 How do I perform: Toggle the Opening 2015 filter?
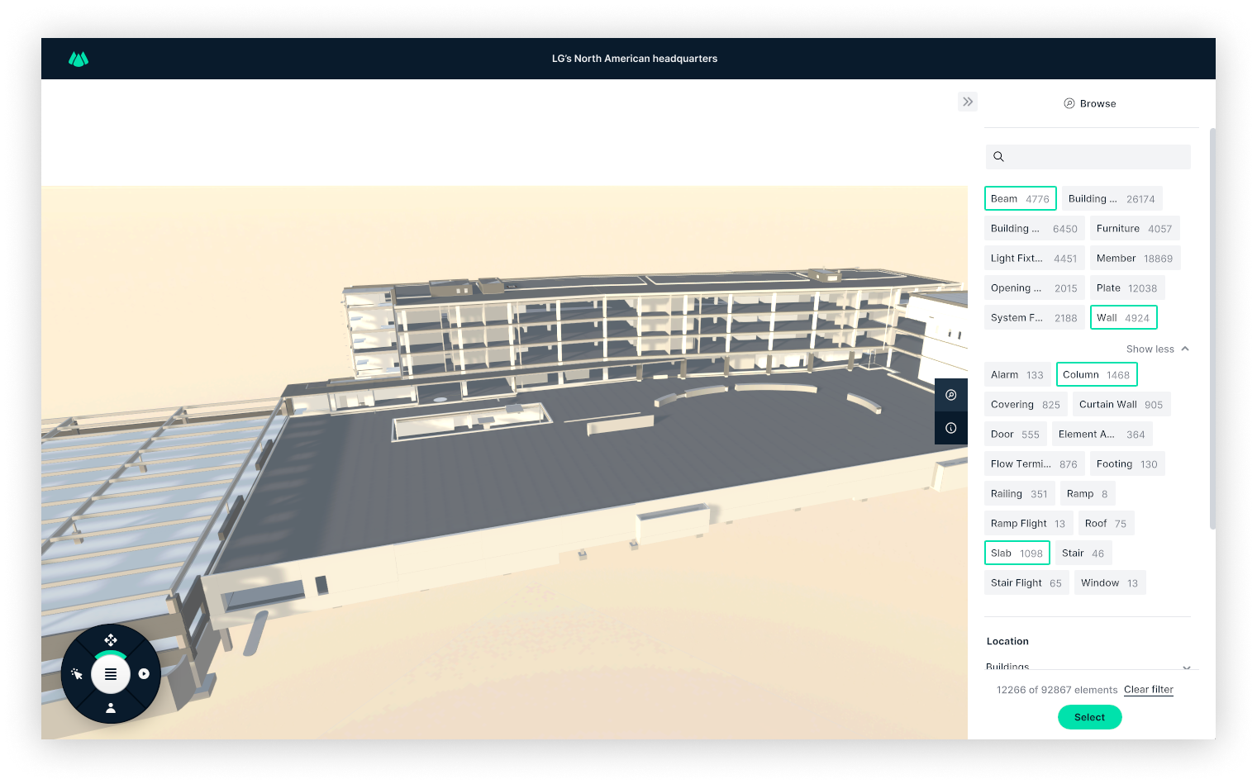(1034, 287)
